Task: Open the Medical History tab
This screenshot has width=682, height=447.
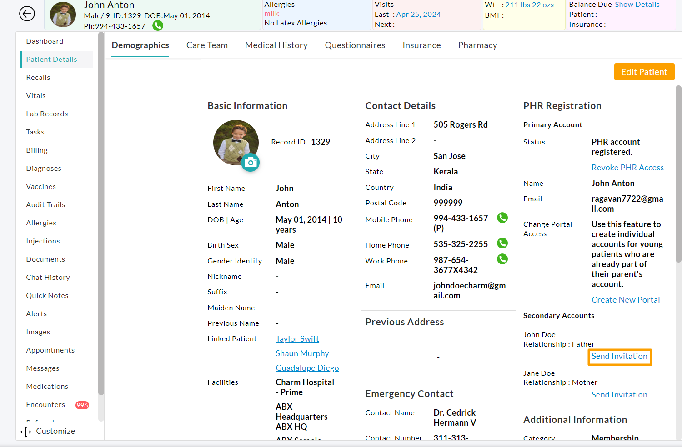Action: [x=276, y=45]
